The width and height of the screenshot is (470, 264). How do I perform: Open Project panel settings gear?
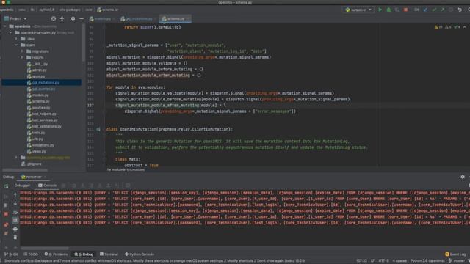tap(73, 18)
